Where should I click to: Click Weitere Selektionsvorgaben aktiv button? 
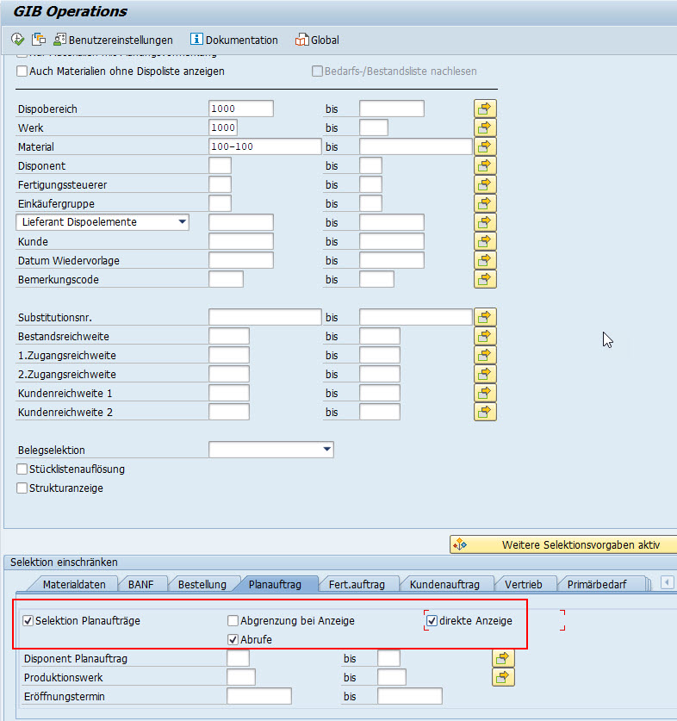point(563,544)
